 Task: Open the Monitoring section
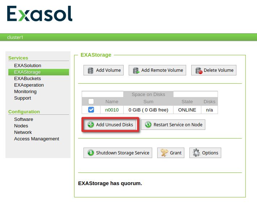click(25, 92)
